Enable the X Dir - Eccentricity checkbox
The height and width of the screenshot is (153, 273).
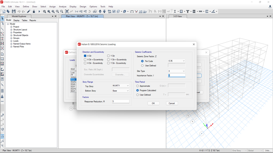(85, 63)
